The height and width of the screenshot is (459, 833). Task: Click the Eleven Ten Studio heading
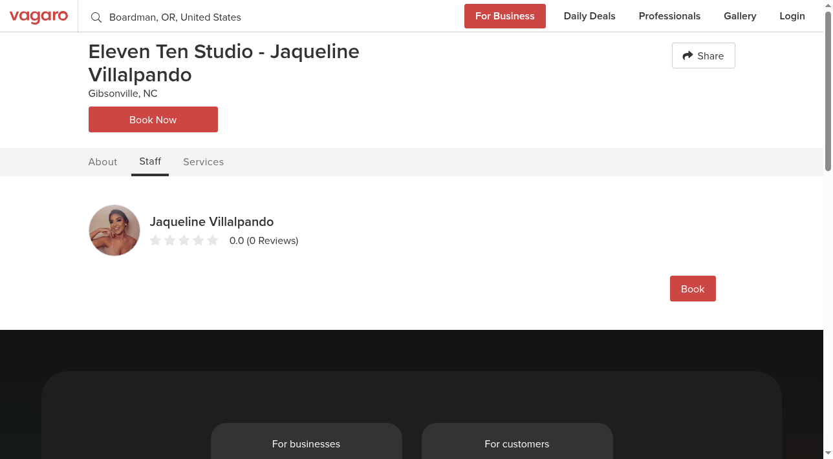tap(224, 63)
